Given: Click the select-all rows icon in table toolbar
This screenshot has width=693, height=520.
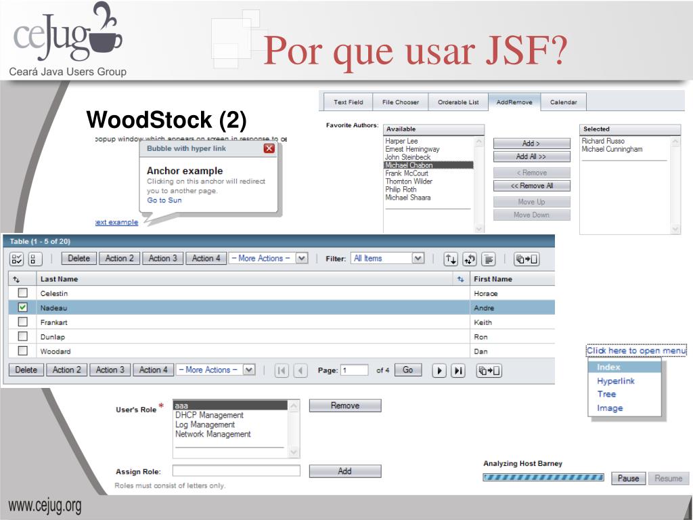Looking at the screenshot, I should coord(17,259).
